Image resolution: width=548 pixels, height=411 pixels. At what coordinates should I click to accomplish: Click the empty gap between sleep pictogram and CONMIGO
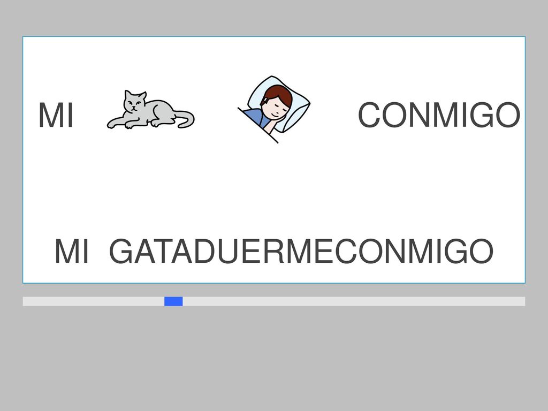[x=334, y=115]
